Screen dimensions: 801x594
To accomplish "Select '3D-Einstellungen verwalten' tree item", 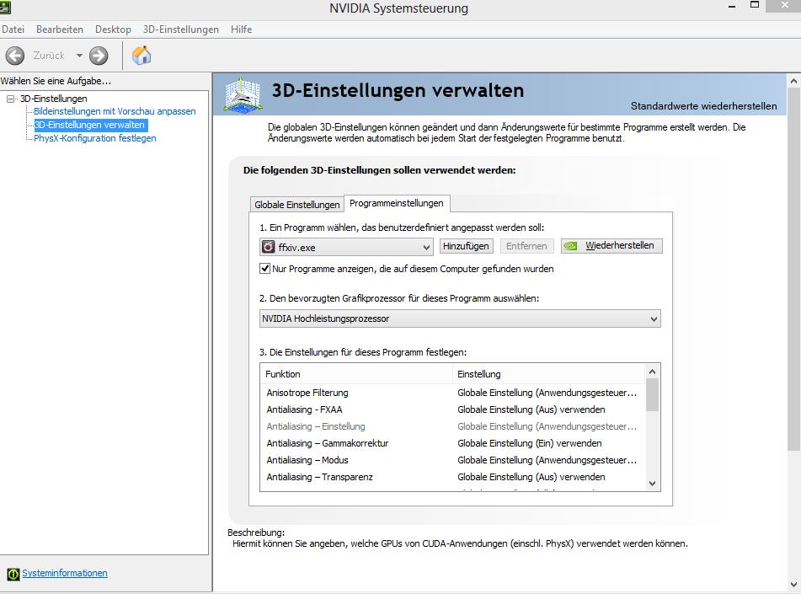I will 89,125.
